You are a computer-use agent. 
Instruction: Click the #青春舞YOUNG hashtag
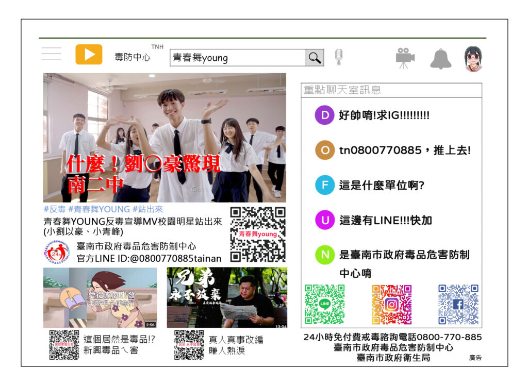(99, 209)
